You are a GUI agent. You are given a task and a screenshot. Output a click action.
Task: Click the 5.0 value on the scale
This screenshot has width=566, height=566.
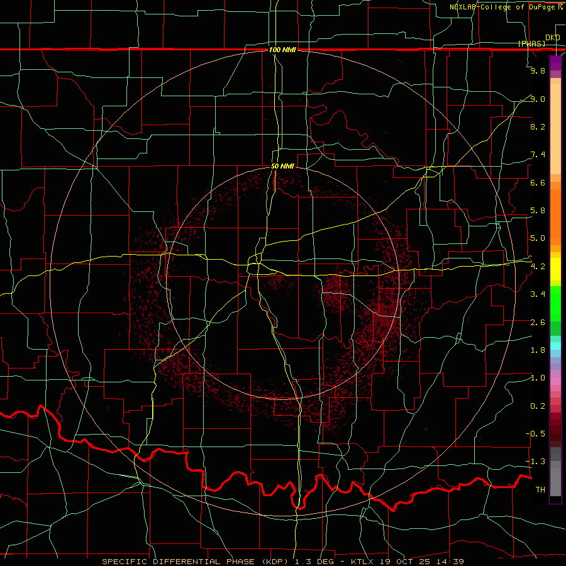(538, 238)
